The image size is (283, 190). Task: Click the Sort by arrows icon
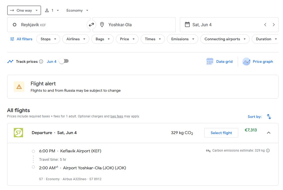pyautogui.click(x=269, y=117)
